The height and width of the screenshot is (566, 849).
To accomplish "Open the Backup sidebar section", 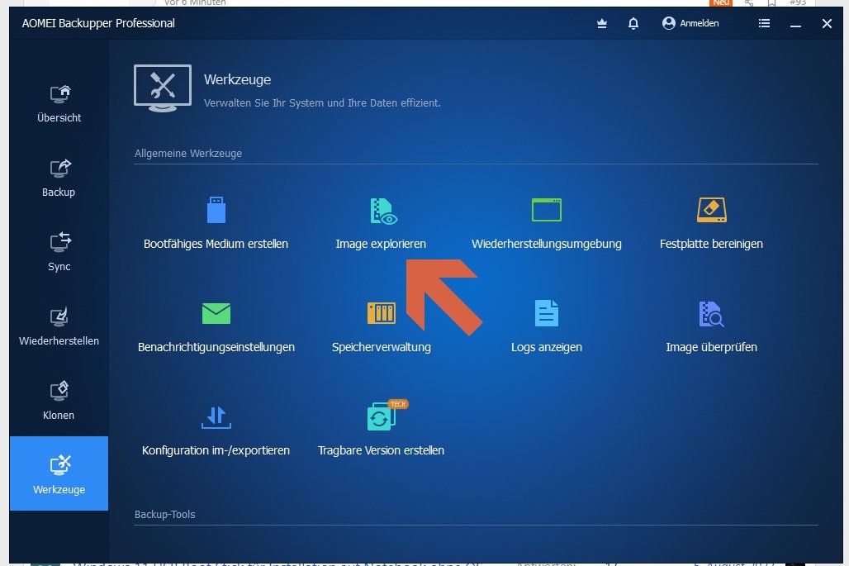I will [59, 178].
